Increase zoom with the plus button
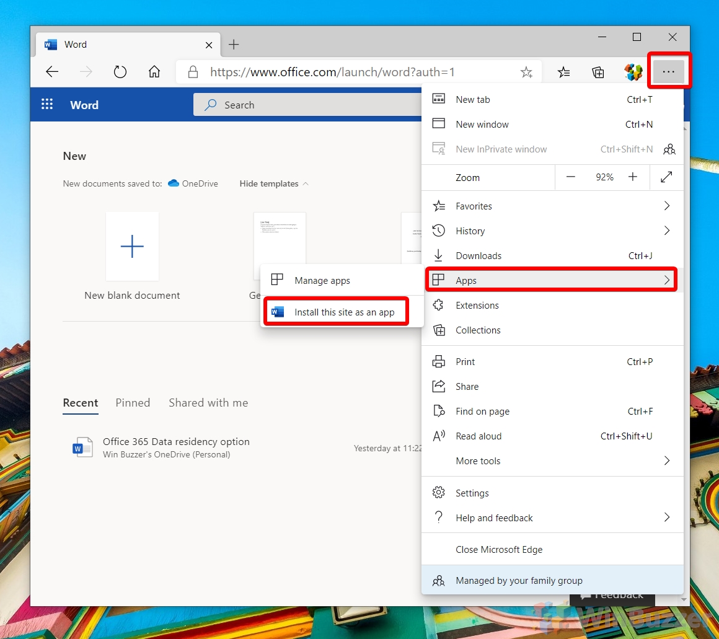Screen dimensions: 719x639 pos(633,177)
